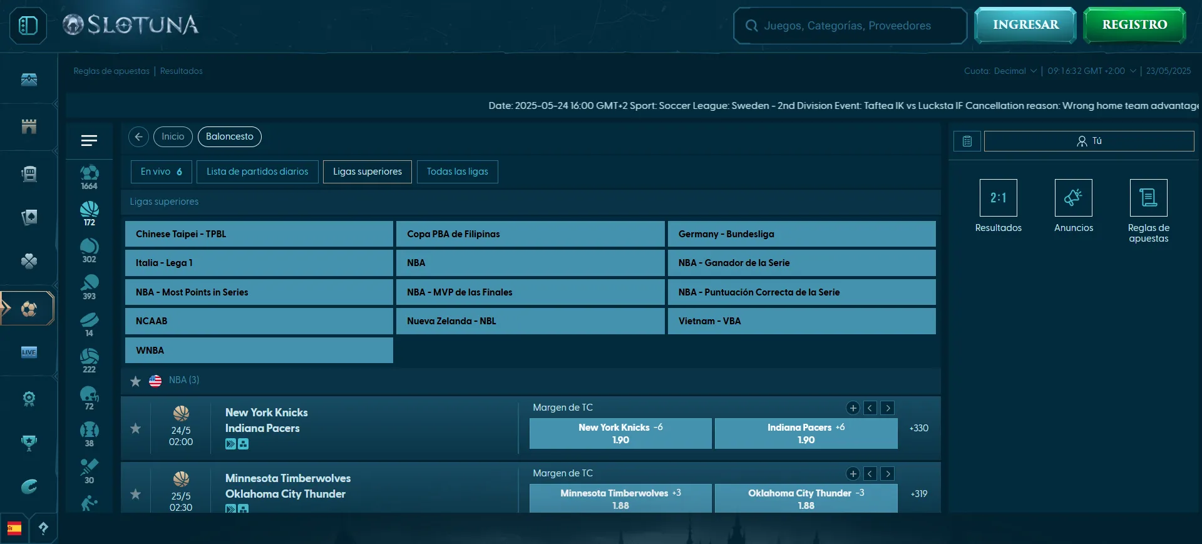Switch to the En vivo tab
The image size is (1202, 544).
(161, 172)
